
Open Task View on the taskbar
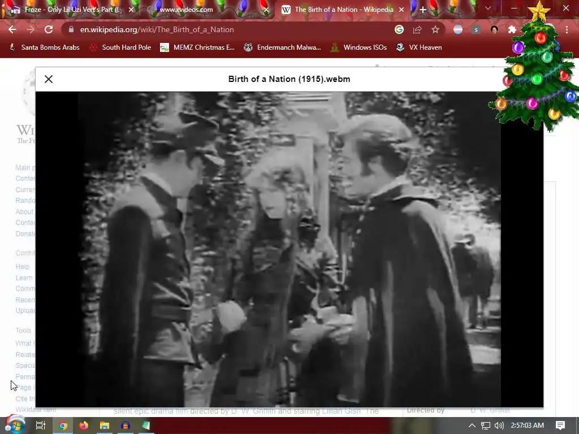click(41, 426)
